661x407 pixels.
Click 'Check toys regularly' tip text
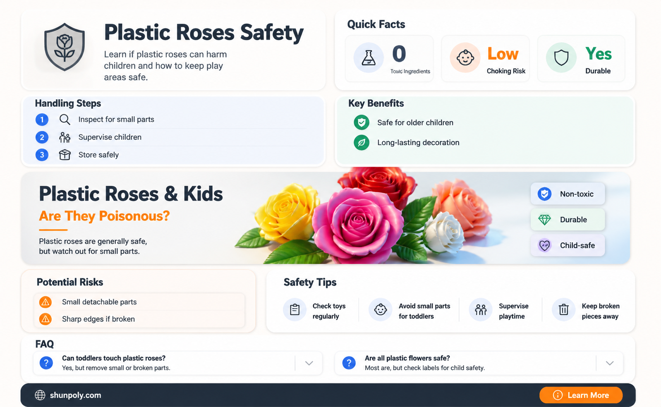click(329, 311)
